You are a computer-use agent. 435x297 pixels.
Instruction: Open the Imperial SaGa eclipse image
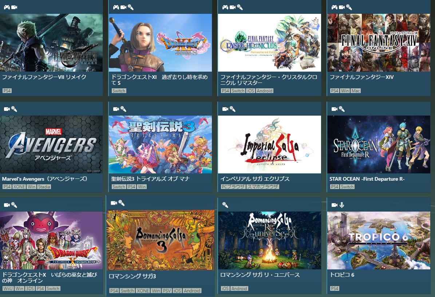point(269,144)
